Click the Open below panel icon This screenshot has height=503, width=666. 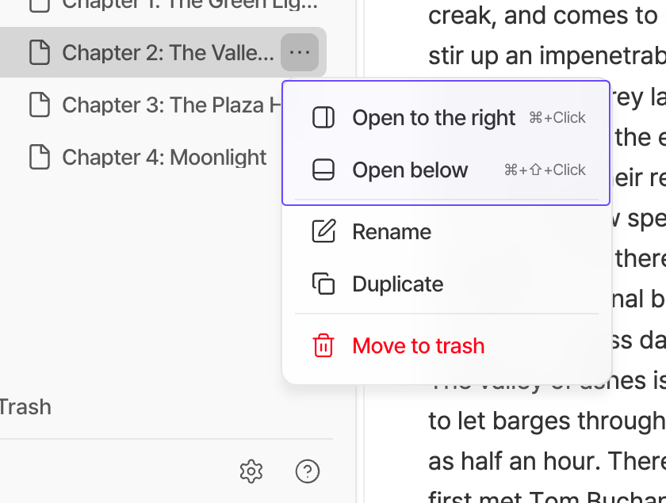(x=323, y=170)
